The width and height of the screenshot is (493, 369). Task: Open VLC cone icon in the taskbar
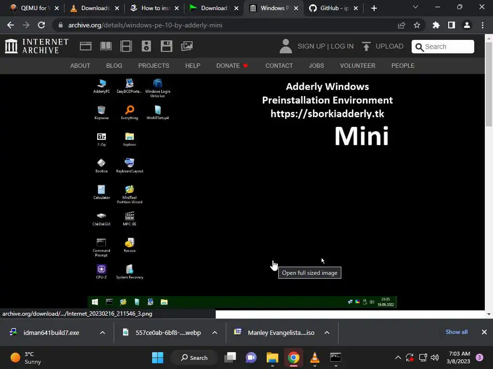point(315,357)
